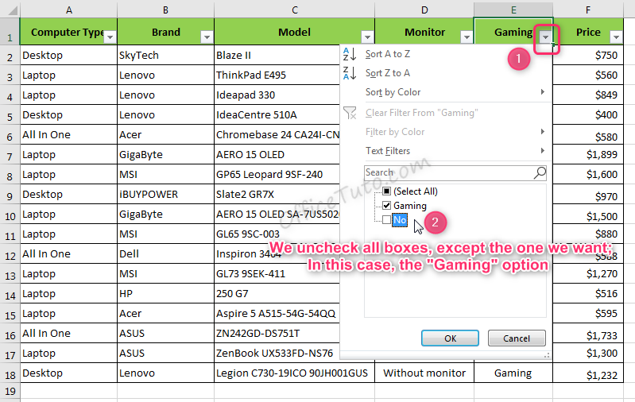Click the search magnifier icon
635x402 pixels.
540,173
